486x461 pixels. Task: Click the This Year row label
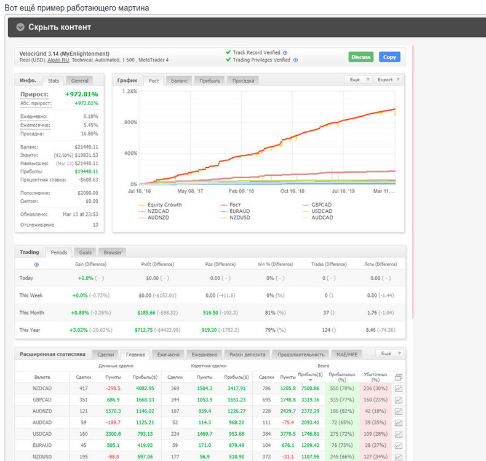click(30, 330)
